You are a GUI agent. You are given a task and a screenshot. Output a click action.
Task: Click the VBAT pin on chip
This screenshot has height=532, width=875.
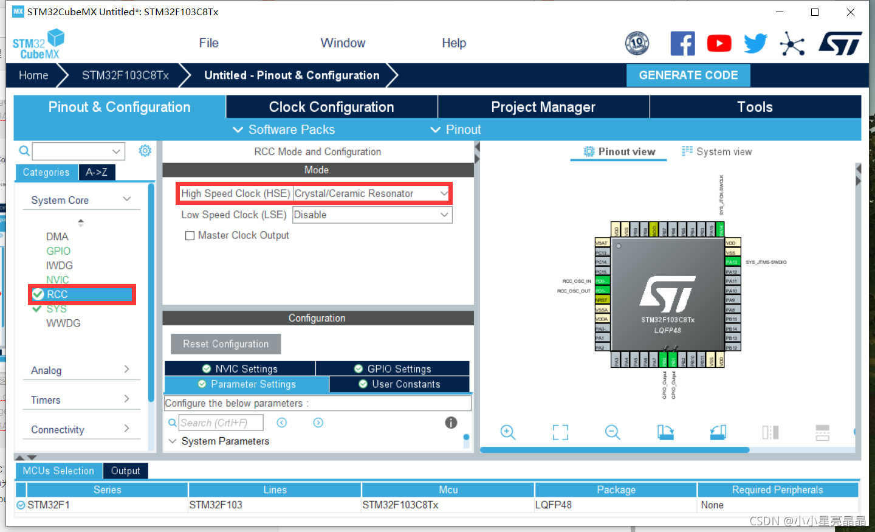602,243
